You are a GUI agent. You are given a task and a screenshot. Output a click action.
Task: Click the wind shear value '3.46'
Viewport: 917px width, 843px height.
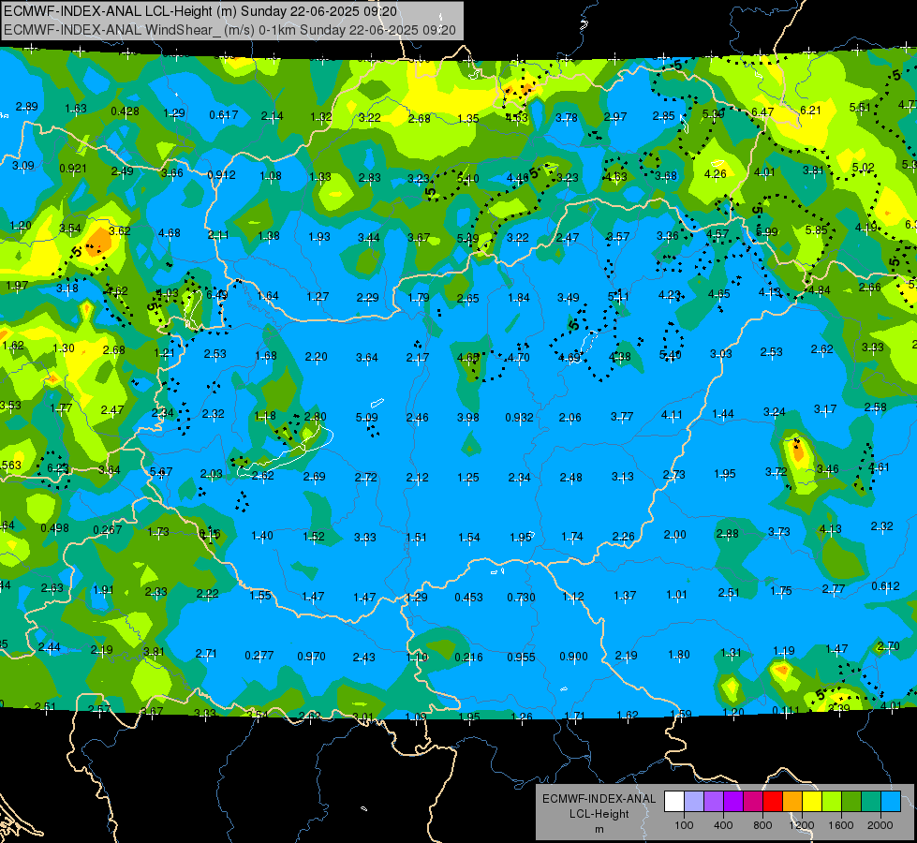[x=828, y=468]
